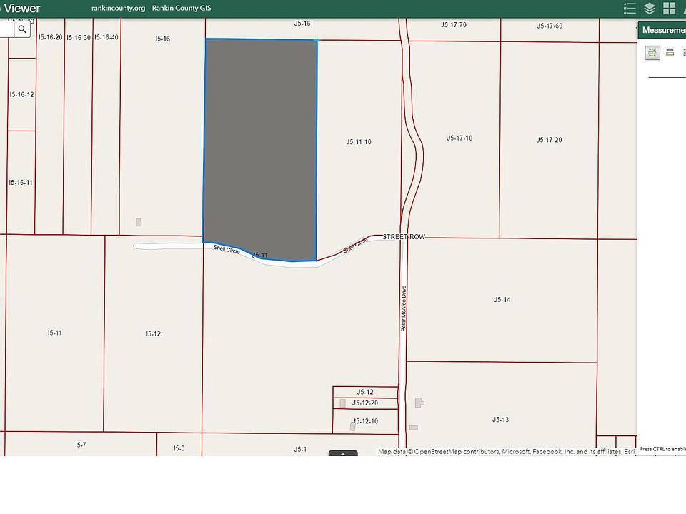Image resolution: width=686 pixels, height=514 pixels.
Task: Open the rankincounty.org link
Action: [118, 9]
